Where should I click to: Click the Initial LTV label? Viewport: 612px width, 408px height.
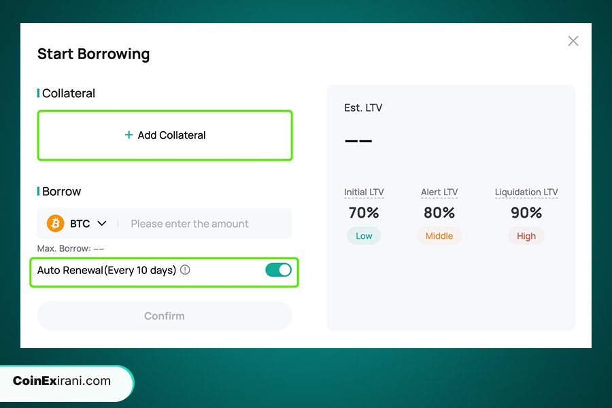click(x=364, y=192)
